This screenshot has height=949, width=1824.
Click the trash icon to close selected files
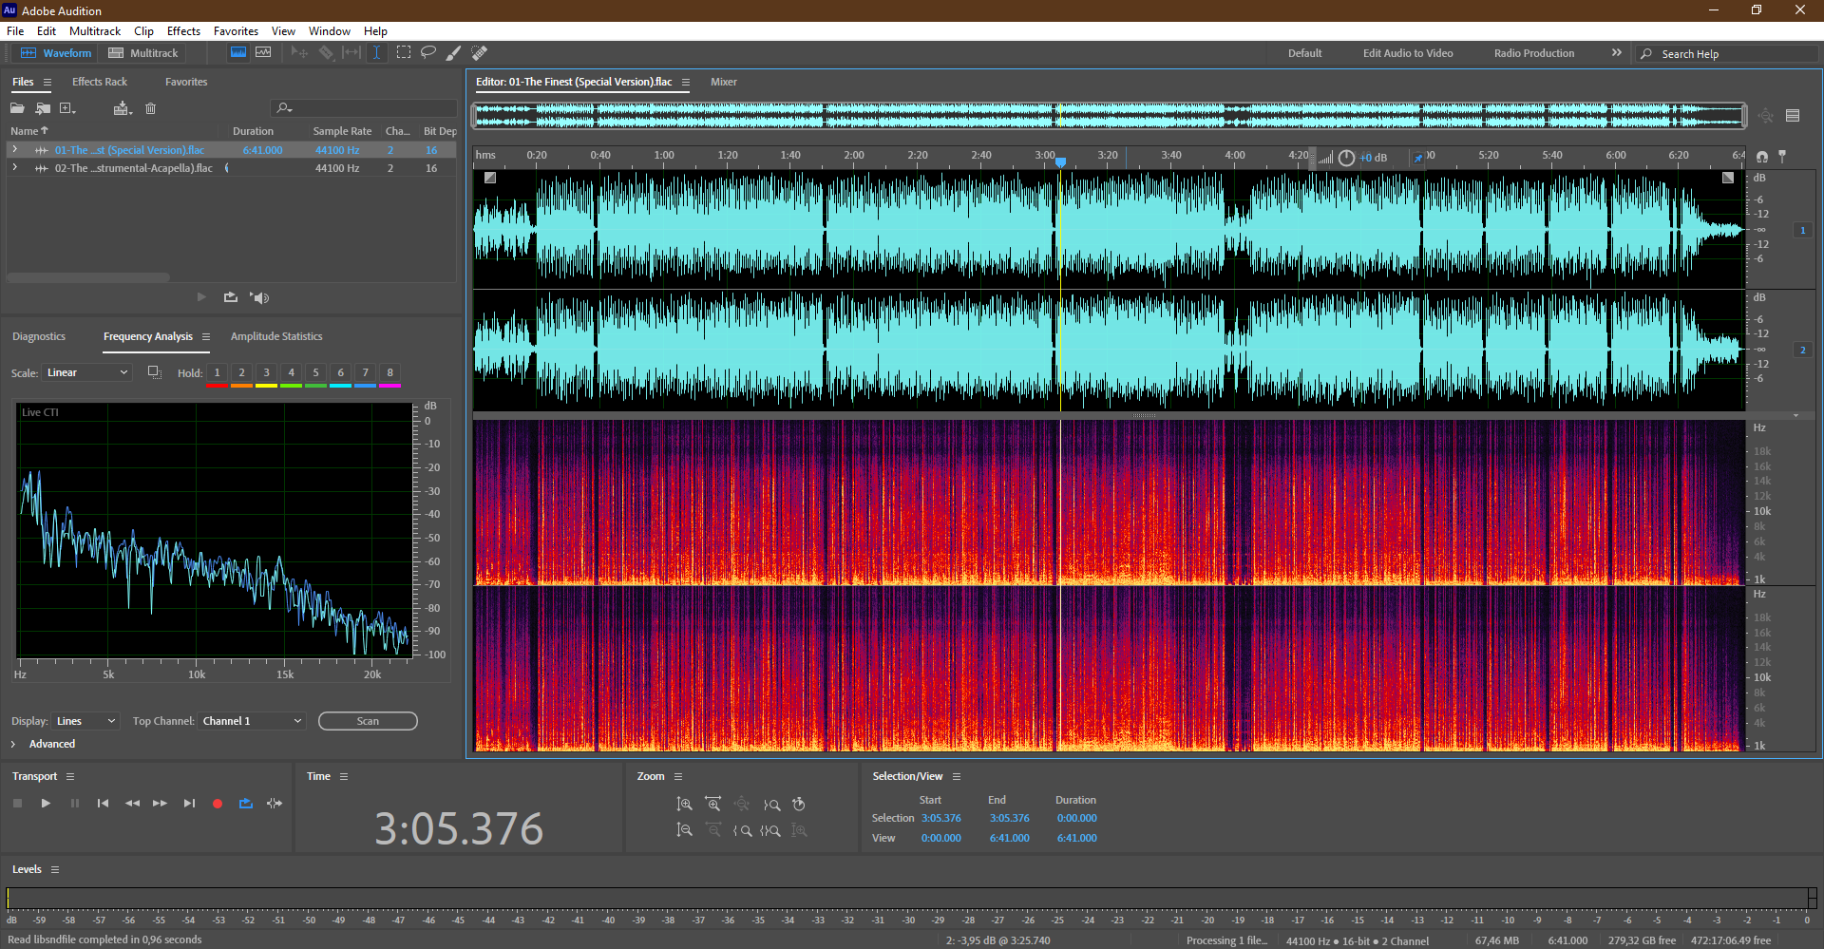150,108
